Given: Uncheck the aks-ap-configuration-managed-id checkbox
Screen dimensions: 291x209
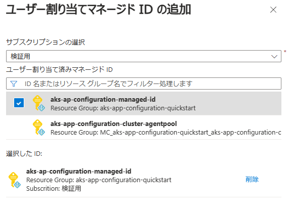Looking at the screenshot, I should 19,103.
